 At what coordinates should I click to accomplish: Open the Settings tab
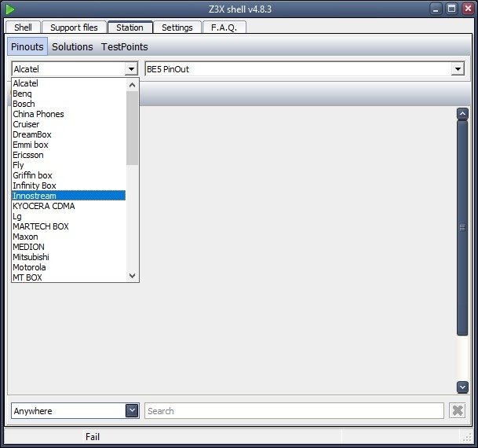177,28
